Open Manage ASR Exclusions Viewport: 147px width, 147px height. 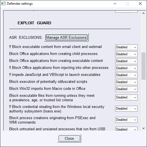(66, 37)
